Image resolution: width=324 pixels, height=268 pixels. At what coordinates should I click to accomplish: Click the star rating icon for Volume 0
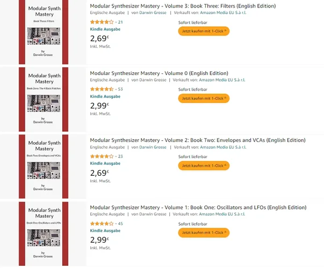[x=101, y=89]
